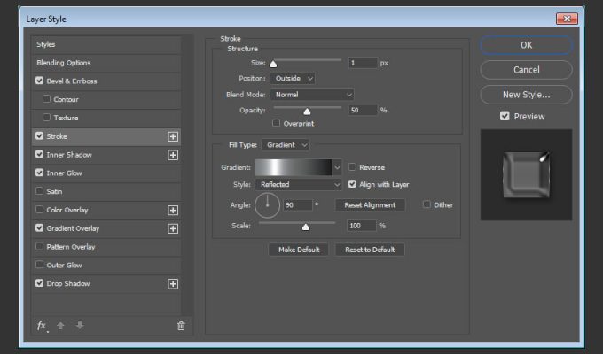Uncheck Align with Layer
The image size is (603, 354).
(x=352, y=184)
